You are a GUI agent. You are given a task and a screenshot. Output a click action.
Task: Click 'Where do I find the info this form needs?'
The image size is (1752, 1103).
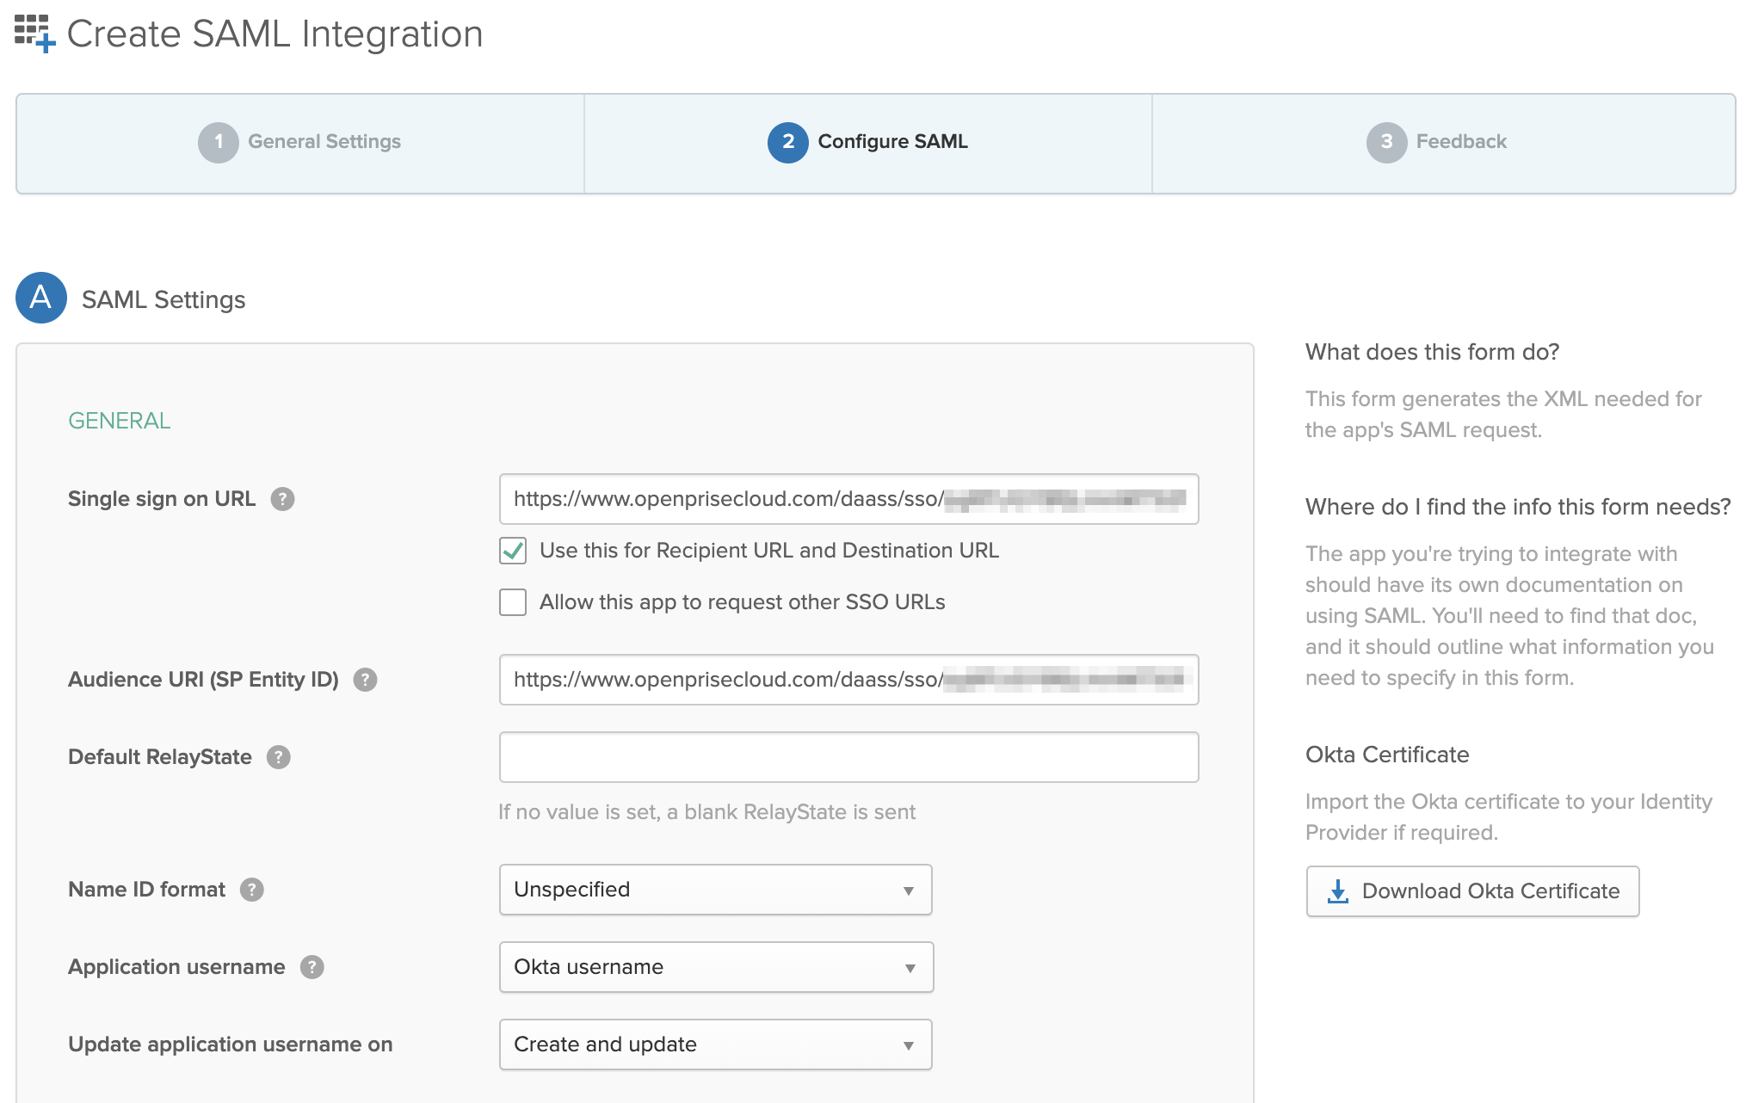click(1518, 507)
